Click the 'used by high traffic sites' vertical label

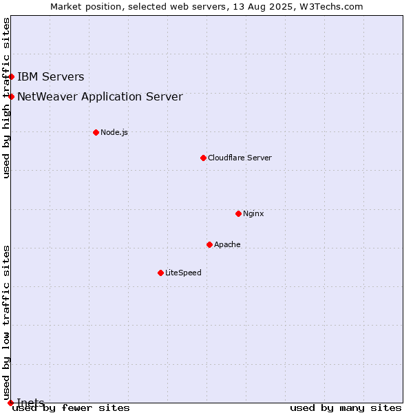pyautogui.click(x=6, y=98)
